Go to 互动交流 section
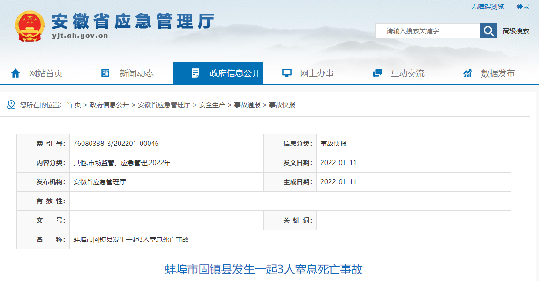 (x=407, y=73)
